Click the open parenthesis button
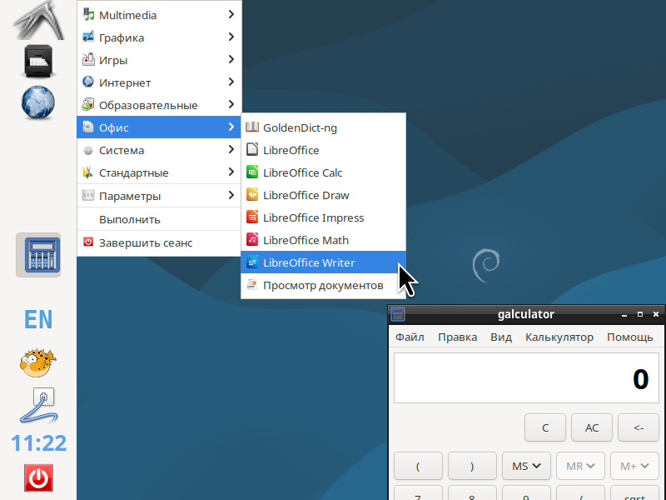 point(418,466)
